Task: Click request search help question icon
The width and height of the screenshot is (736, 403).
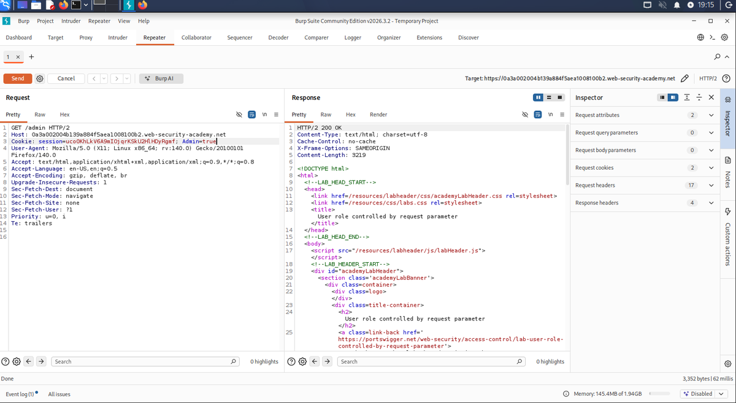Action: [6, 361]
